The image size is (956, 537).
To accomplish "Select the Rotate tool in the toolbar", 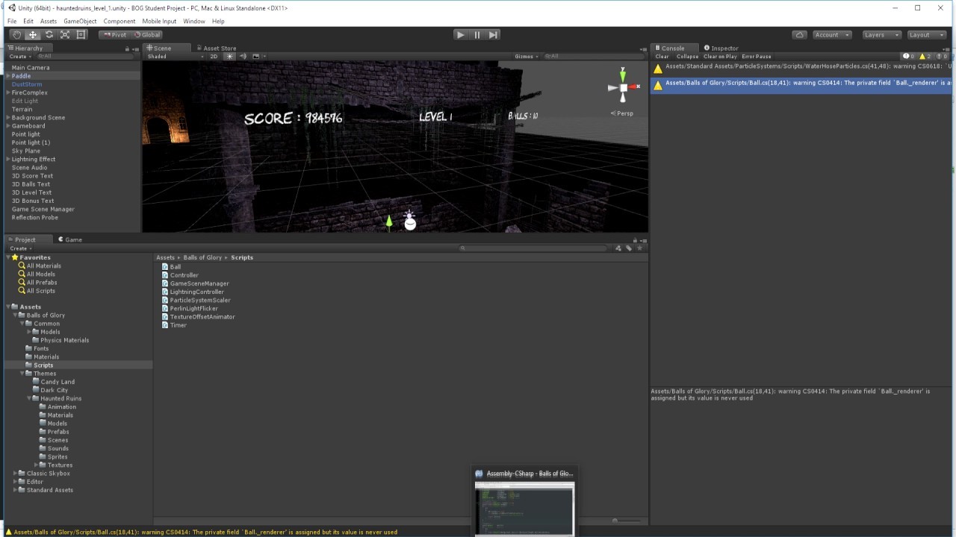I will coord(49,34).
